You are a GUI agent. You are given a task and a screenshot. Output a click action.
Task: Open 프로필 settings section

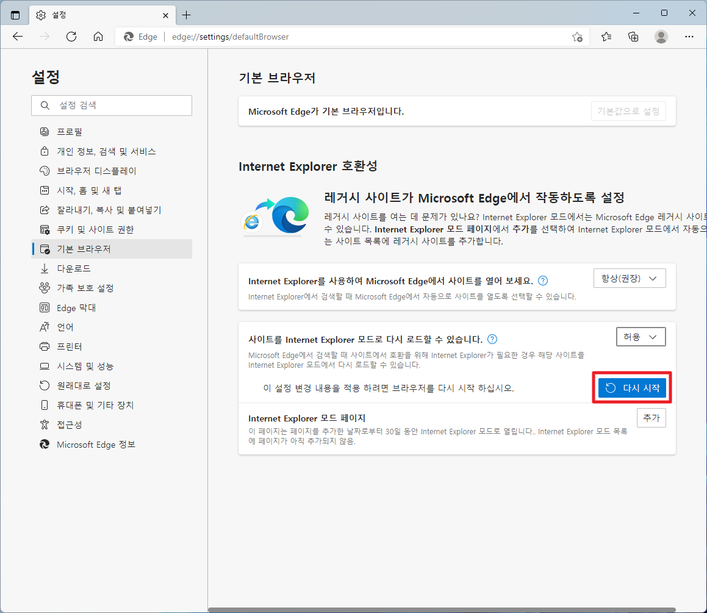click(x=112, y=132)
